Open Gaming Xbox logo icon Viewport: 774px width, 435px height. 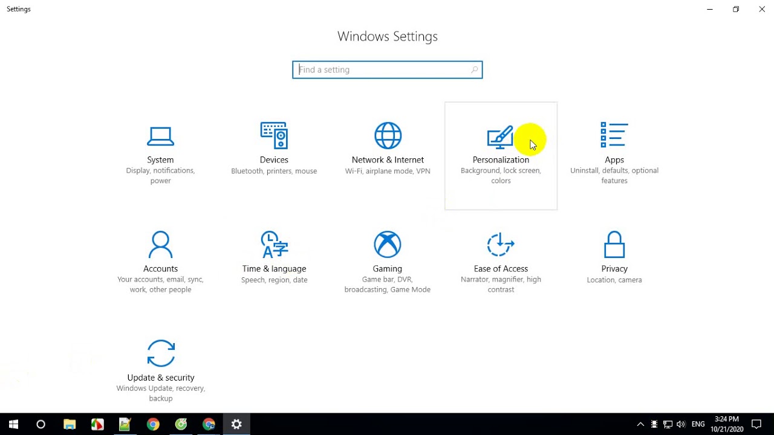388,245
